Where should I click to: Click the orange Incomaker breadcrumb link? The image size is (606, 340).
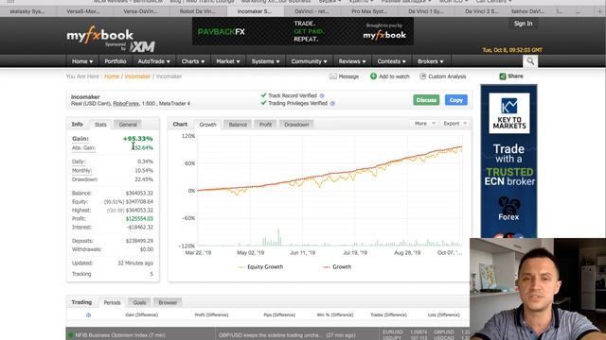click(x=137, y=76)
